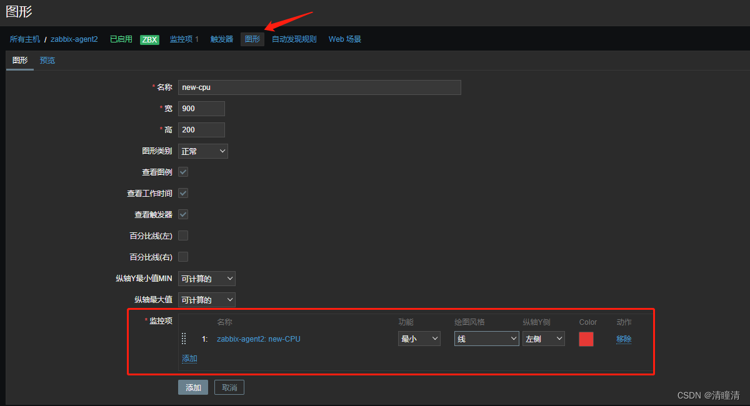Open the red color picker swatch
Viewport: 750px width, 406px height.
(586, 339)
